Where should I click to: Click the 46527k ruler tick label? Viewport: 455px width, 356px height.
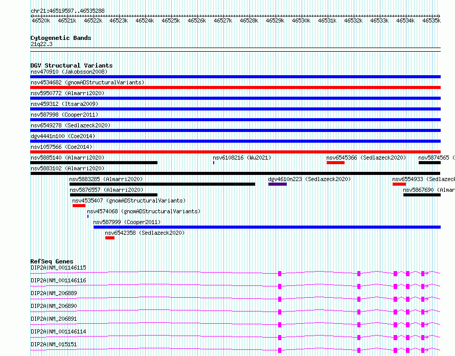tap(223, 21)
